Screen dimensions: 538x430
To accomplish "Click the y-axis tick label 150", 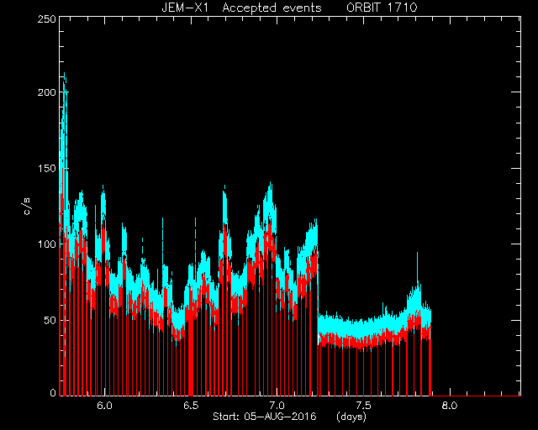I will coord(47,169).
